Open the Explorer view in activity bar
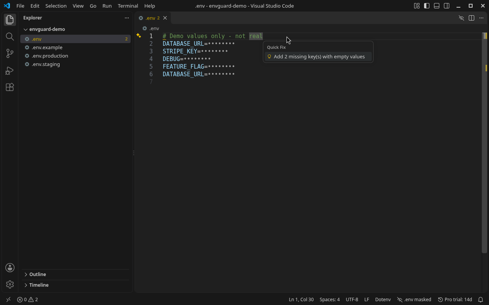Image resolution: width=489 pixels, height=305 pixels. coord(10,20)
